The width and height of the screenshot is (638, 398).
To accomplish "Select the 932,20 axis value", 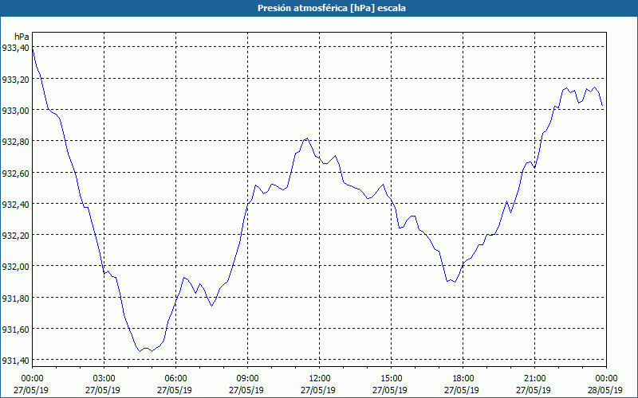I will point(15,236).
